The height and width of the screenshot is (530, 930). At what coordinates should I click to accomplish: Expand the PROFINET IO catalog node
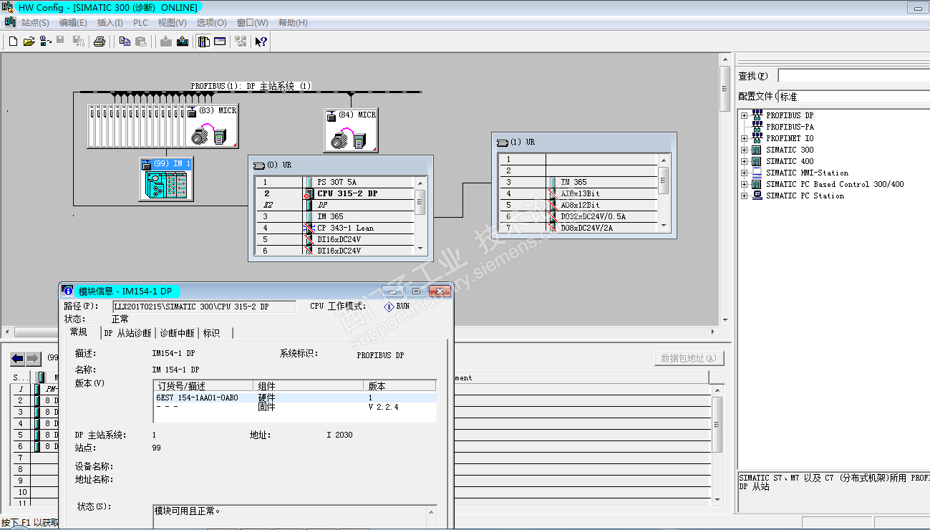click(x=745, y=138)
